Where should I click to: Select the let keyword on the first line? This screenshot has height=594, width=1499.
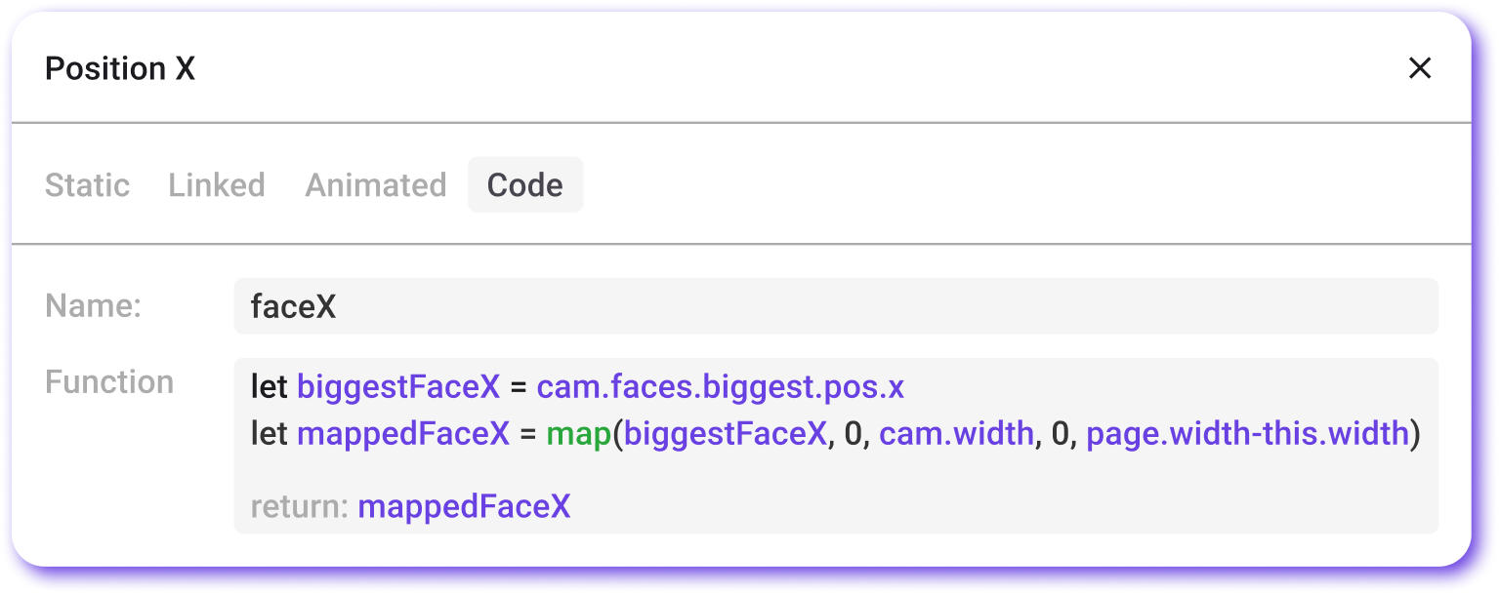(x=269, y=386)
